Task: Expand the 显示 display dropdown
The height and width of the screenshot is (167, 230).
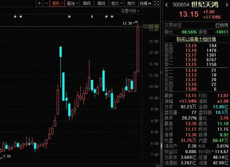Action: 116,3
